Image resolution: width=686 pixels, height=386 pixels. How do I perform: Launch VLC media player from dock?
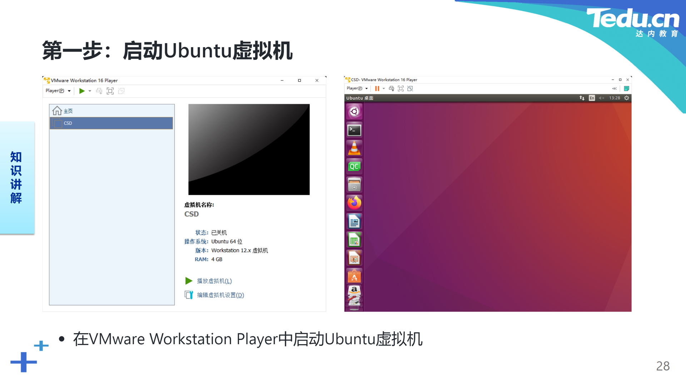coord(354,148)
